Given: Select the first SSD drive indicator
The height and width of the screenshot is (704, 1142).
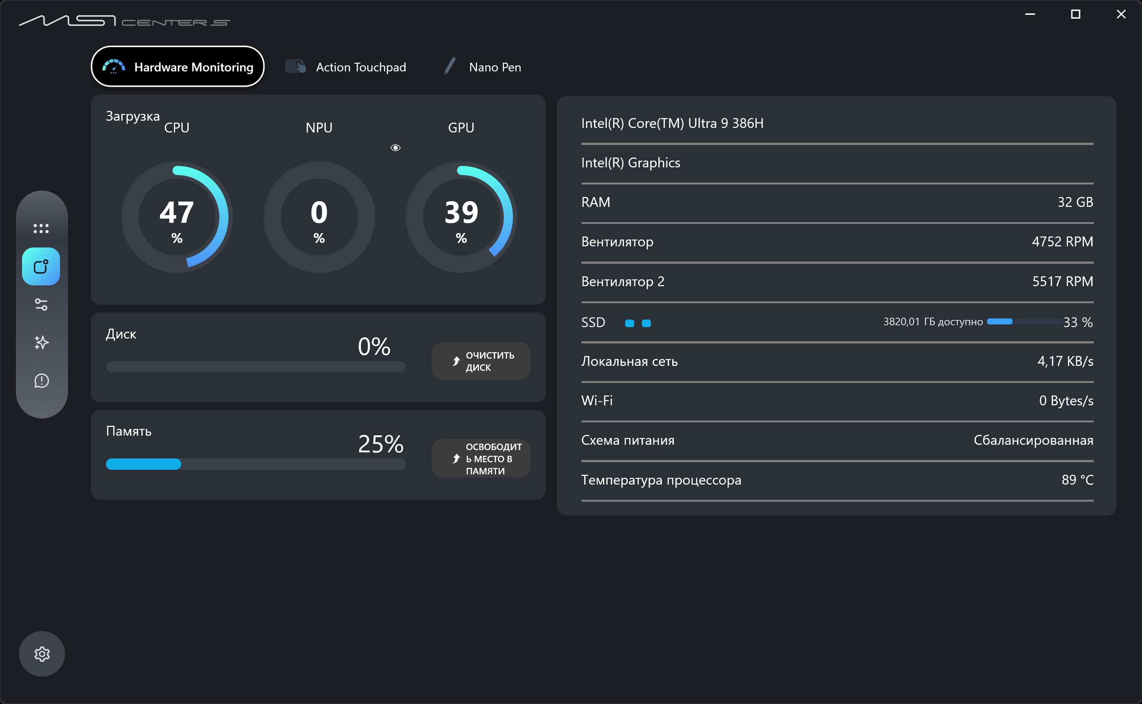Looking at the screenshot, I should coord(630,323).
